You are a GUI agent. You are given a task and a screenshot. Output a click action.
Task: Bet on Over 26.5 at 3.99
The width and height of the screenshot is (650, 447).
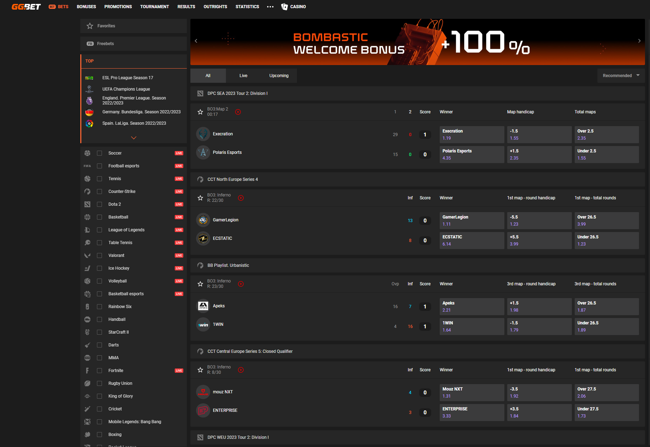(x=607, y=221)
